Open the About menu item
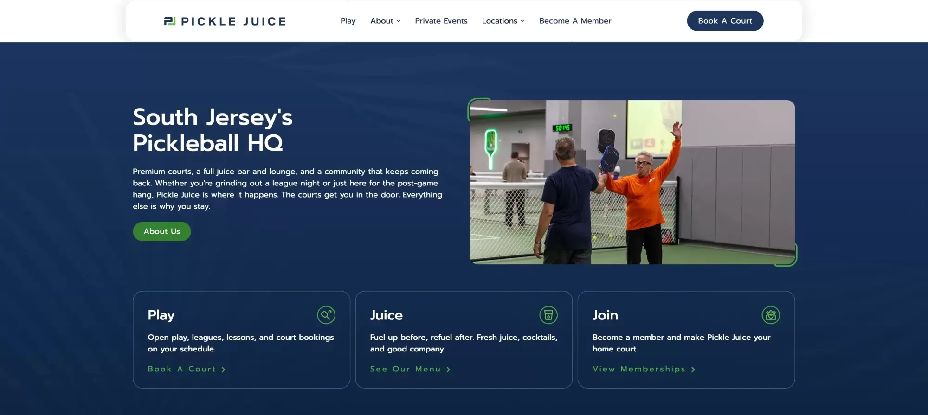 (x=382, y=21)
